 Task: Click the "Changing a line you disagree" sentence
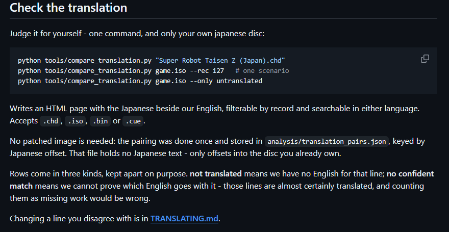pyautogui.click(x=115, y=219)
